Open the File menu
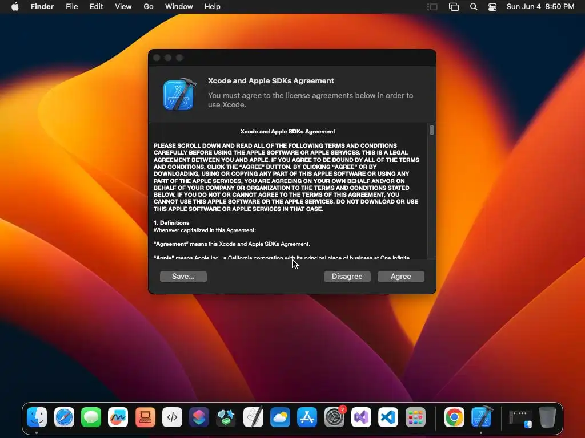Image resolution: width=585 pixels, height=438 pixels. 71,7
